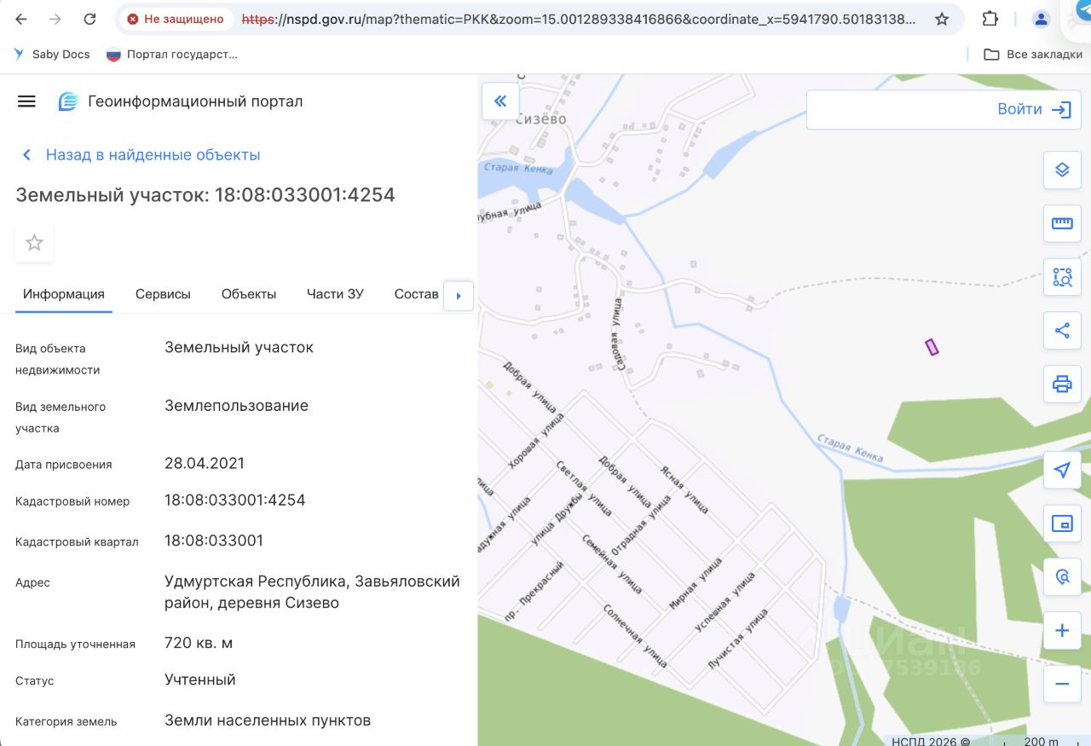The image size is (1091, 746).
Task: Reload the browser page
Action: (x=89, y=19)
